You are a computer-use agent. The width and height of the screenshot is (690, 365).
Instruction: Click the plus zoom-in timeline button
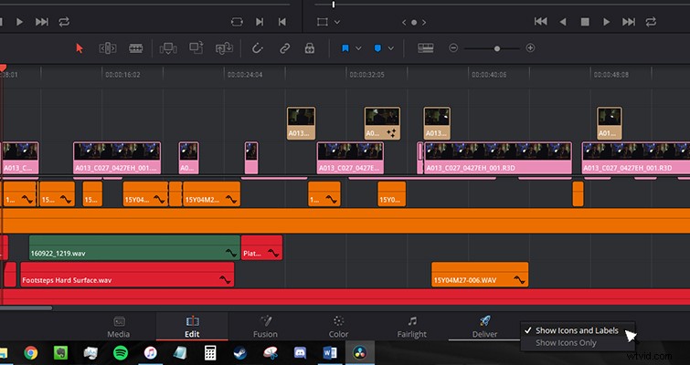pyautogui.click(x=530, y=47)
